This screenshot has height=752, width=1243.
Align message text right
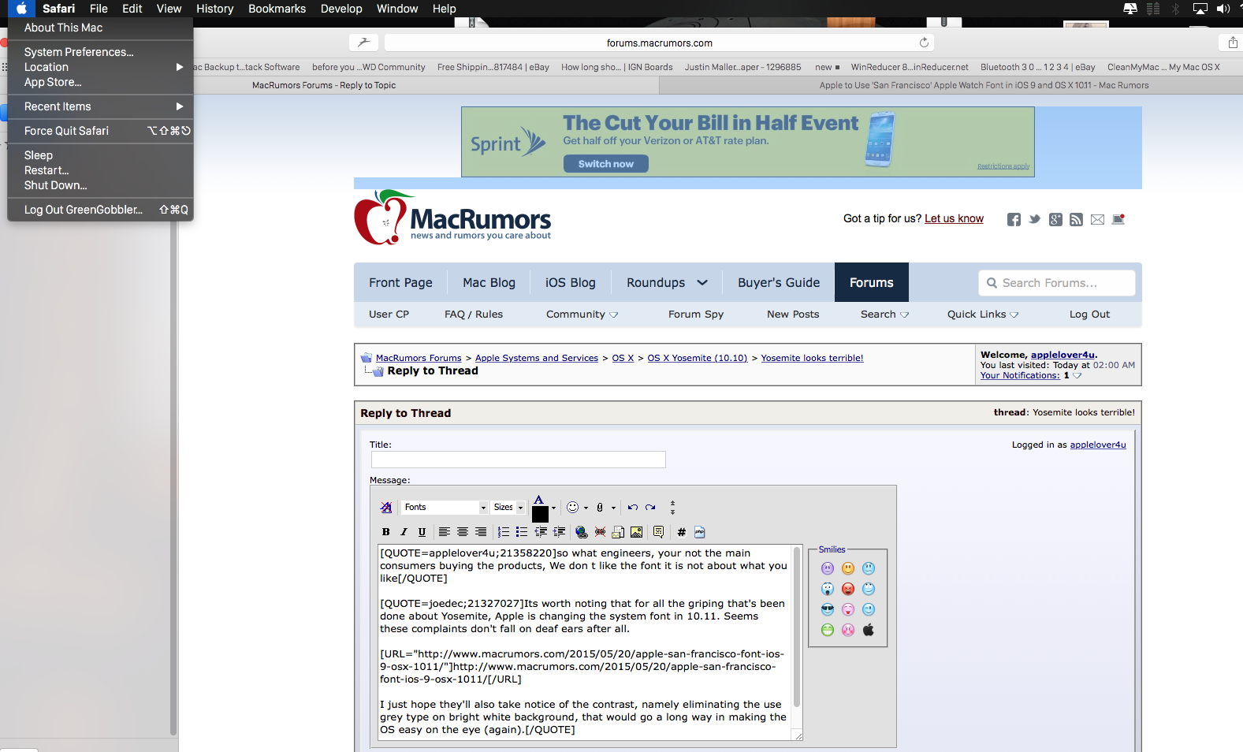(x=481, y=532)
